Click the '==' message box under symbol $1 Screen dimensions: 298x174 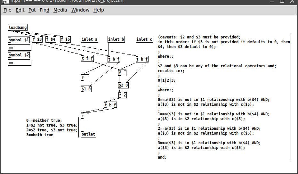(20, 47)
